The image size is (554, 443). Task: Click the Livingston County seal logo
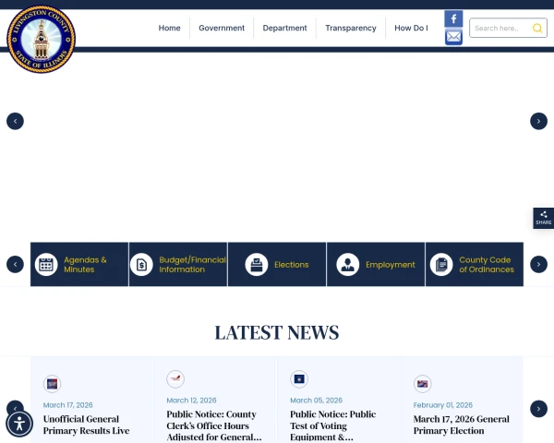(x=41, y=39)
